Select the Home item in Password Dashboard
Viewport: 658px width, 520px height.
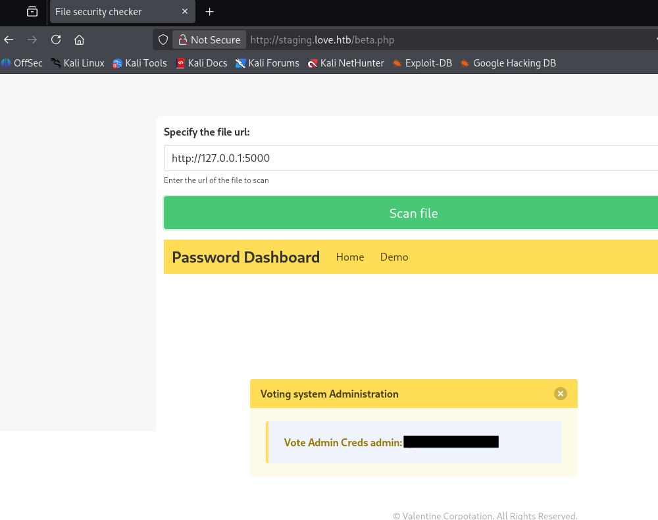[350, 257]
